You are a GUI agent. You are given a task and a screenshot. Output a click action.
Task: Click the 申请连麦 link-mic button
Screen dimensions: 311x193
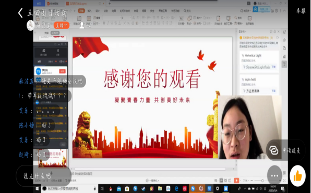285,150
